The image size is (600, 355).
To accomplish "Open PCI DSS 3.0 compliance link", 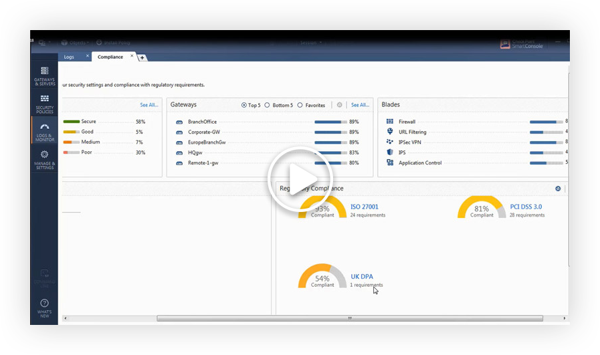I will 526,207.
